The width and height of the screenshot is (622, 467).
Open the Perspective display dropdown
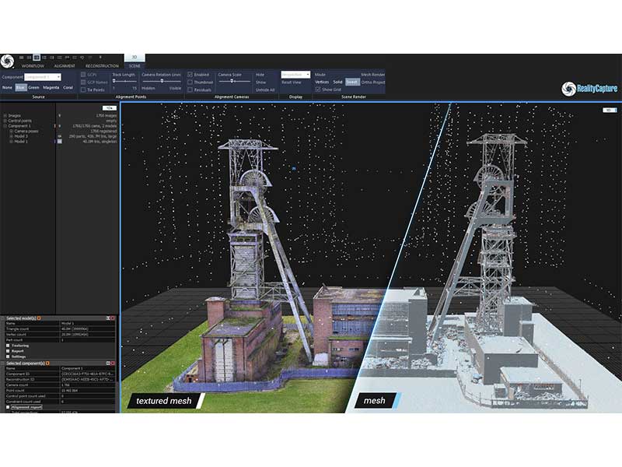tap(295, 75)
